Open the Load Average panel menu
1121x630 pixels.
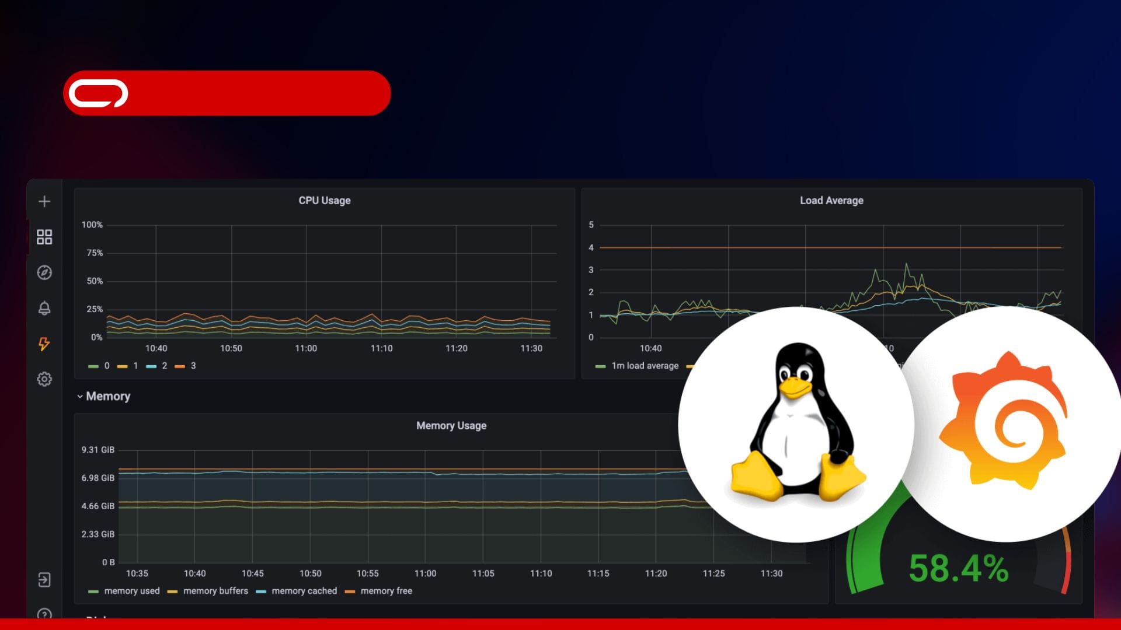point(831,200)
